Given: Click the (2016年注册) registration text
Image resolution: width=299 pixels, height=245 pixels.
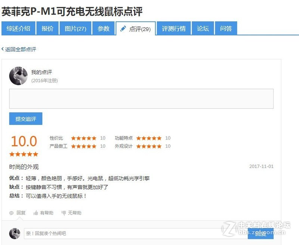Looking at the screenshot, I should click(x=44, y=80).
